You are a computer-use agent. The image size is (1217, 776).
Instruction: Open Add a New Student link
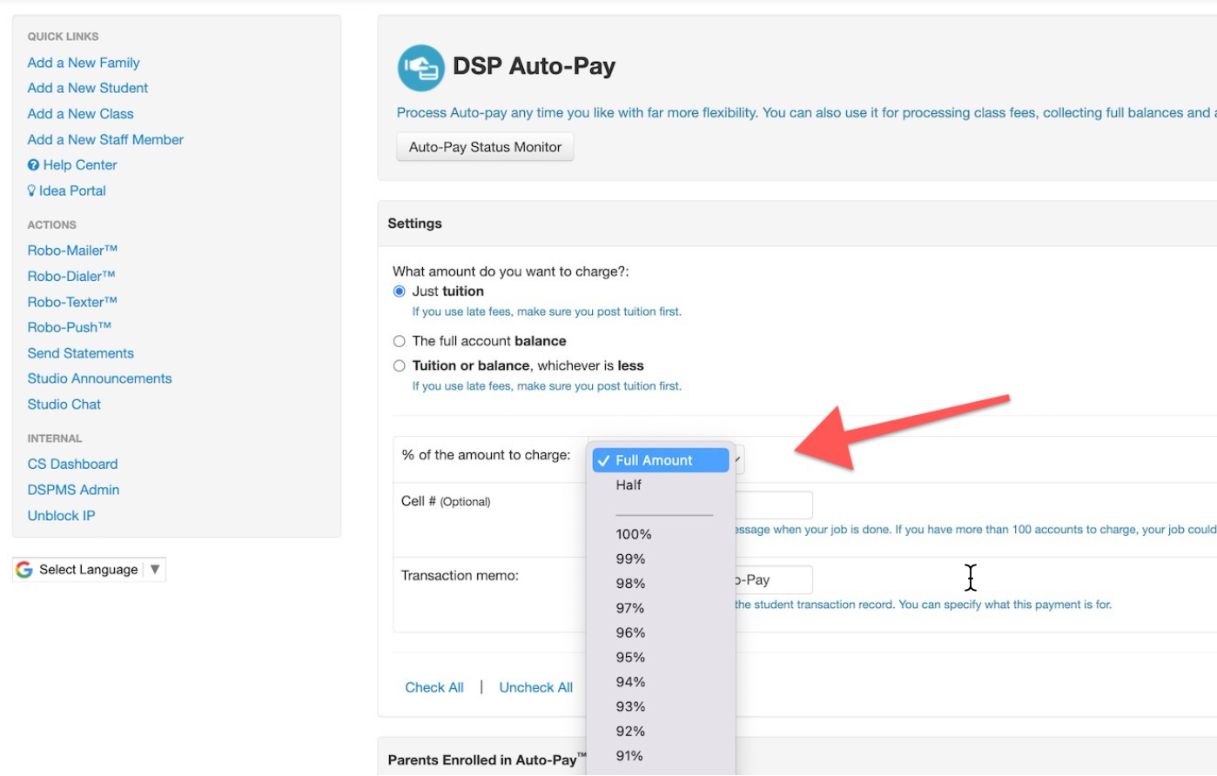(88, 88)
